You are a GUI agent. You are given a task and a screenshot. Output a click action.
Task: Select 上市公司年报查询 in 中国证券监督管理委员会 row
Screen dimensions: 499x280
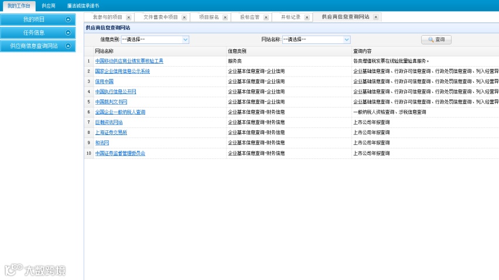click(425, 153)
